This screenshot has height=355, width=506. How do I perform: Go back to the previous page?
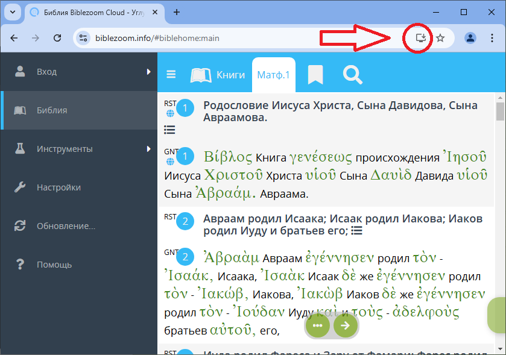(14, 38)
